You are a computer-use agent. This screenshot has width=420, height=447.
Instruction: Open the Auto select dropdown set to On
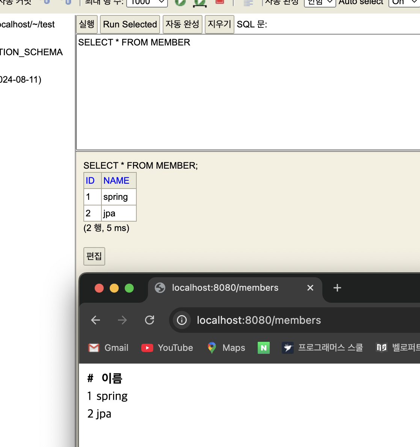(x=404, y=2)
